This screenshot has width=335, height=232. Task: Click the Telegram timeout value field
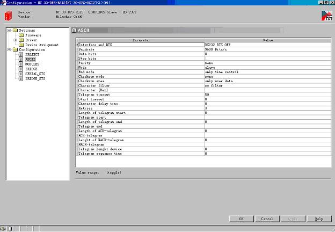268,95
